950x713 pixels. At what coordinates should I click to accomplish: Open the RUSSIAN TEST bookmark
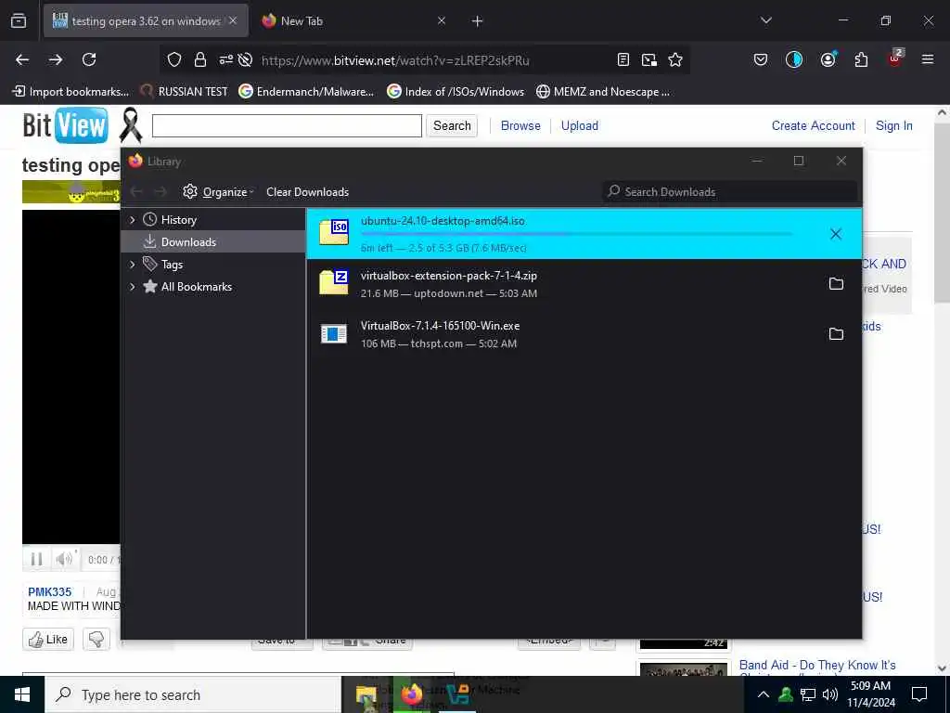pos(184,92)
